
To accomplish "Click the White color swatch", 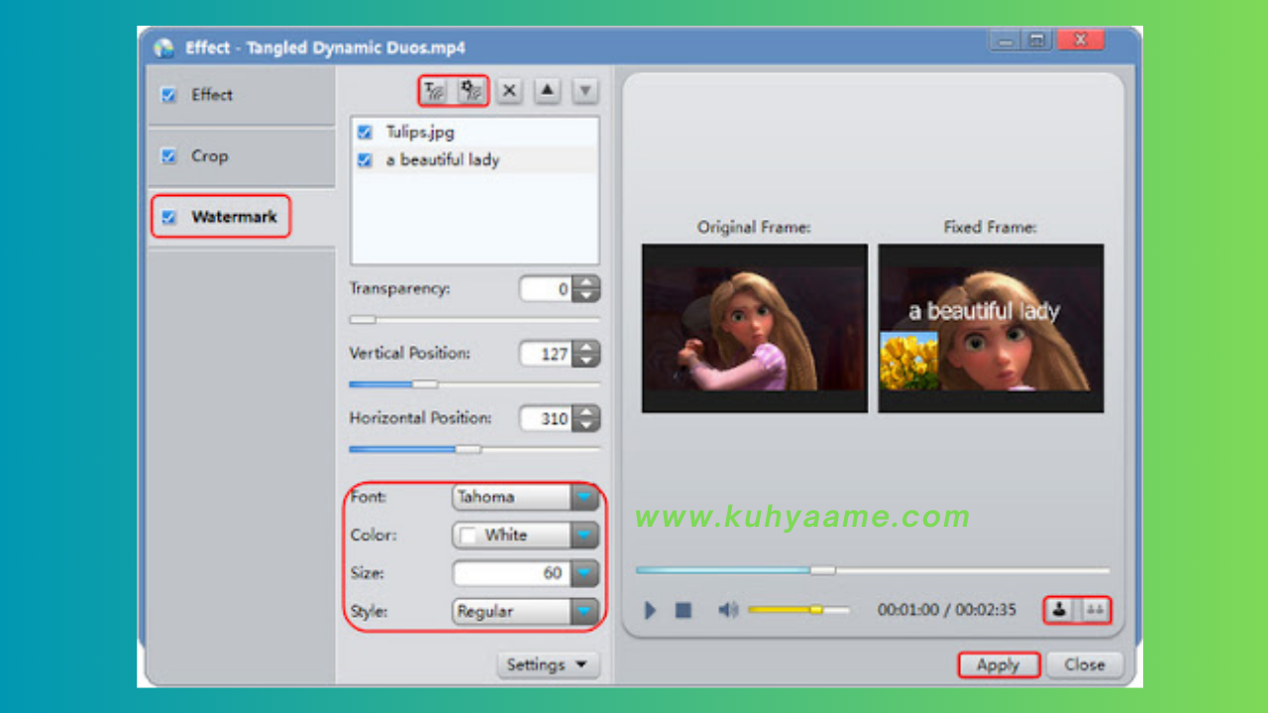I will [x=469, y=536].
